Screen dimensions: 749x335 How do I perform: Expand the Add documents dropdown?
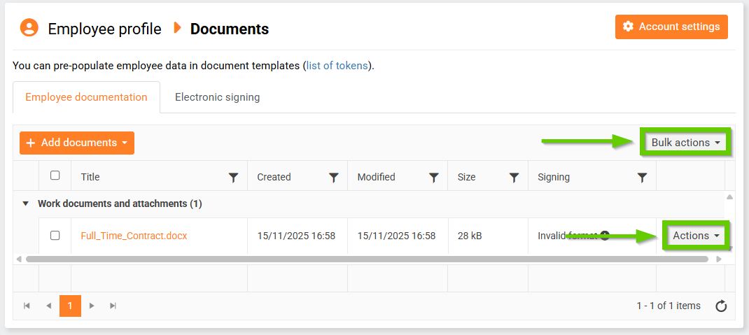coord(77,143)
